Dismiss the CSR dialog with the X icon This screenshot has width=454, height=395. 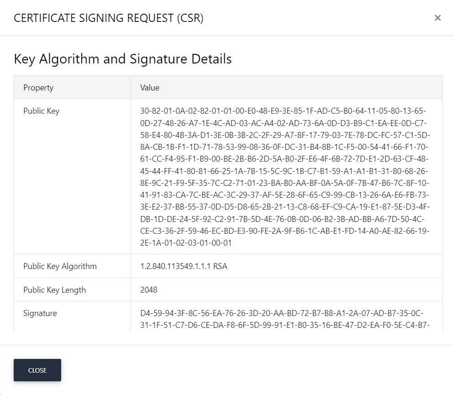(438, 18)
